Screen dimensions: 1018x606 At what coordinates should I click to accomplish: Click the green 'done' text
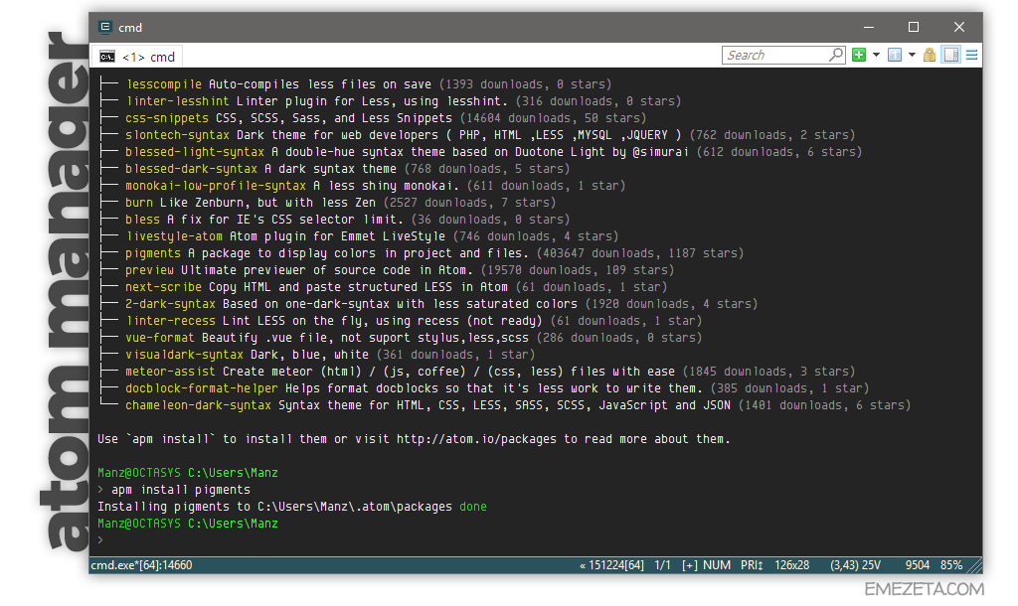473,507
